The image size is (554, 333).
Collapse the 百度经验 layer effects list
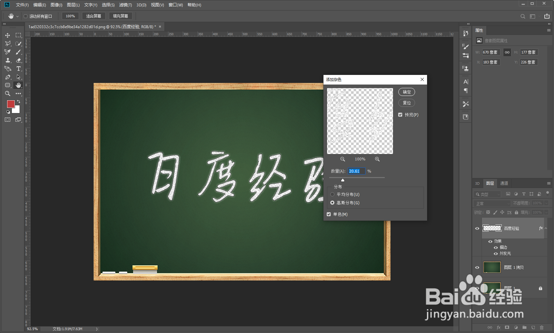pyautogui.click(x=546, y=228)
